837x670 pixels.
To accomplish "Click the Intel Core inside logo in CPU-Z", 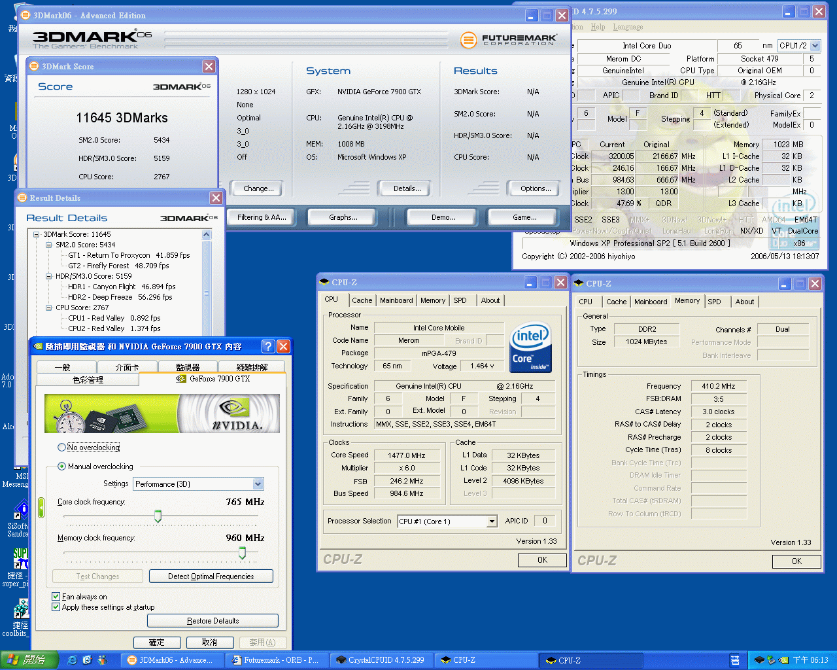I will [530, 347].
